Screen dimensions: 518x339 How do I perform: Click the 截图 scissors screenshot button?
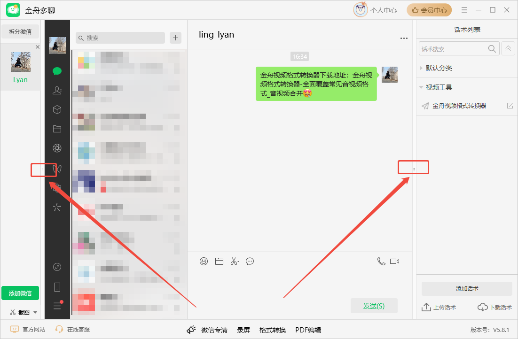20,312
